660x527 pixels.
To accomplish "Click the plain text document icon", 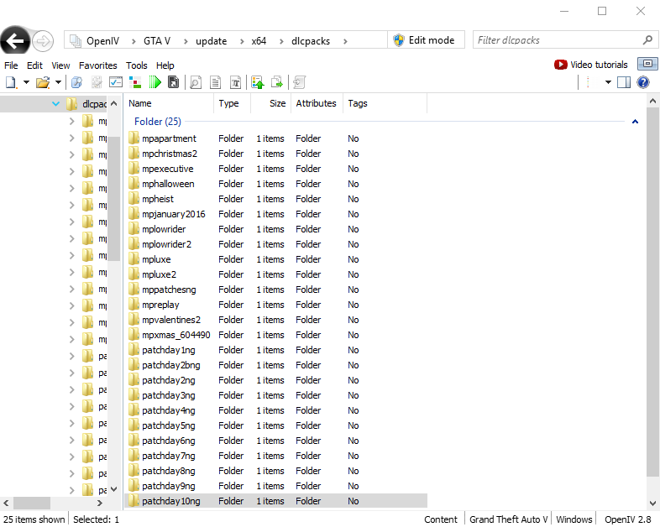I will [x=215, y=82].
